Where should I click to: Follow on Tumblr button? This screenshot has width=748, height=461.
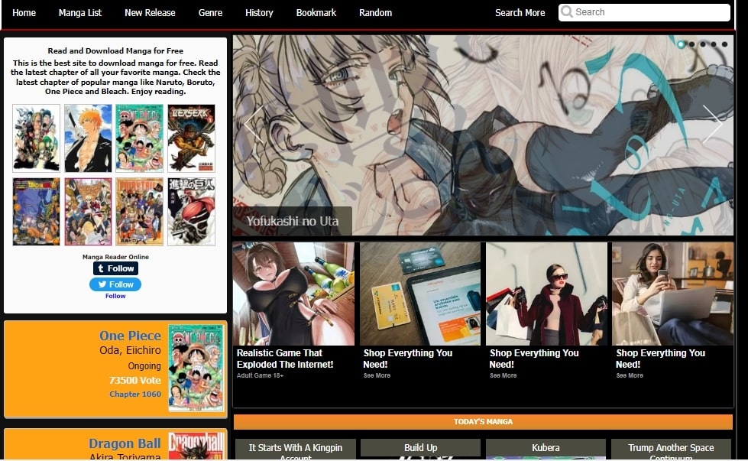pos(115,268)
